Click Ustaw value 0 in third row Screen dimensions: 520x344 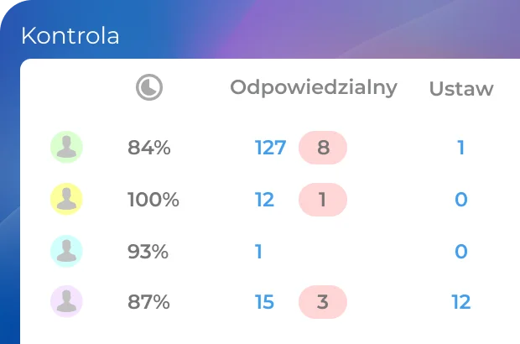pyautogui.click(x=460, y=251)
